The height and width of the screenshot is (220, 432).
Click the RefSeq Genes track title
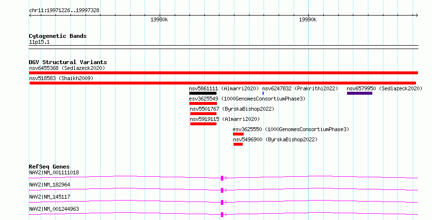point(49,167)
